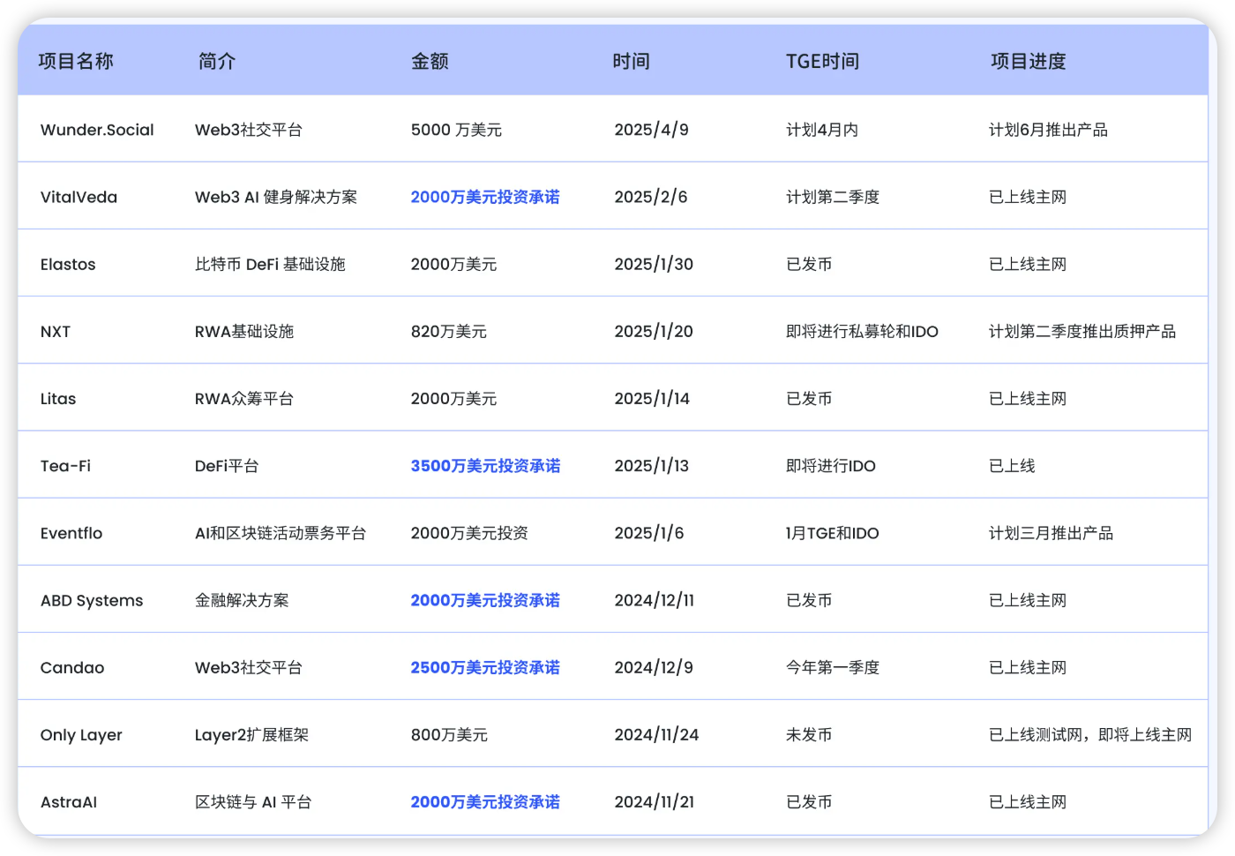Click the 2000万美元 amount in the Elastos row

click(453, 264)
